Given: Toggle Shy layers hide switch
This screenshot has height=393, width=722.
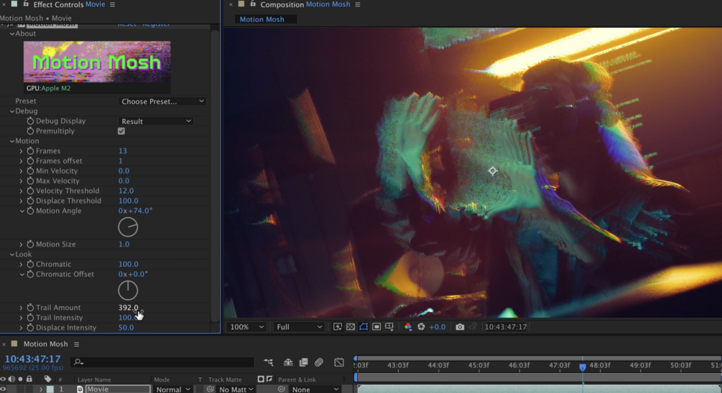Looking at the screenshot, I should coord(288,362).
